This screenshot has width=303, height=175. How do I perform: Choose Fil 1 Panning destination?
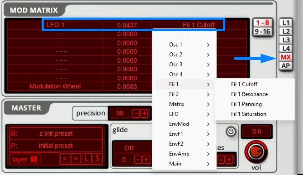tap(254, 104)
